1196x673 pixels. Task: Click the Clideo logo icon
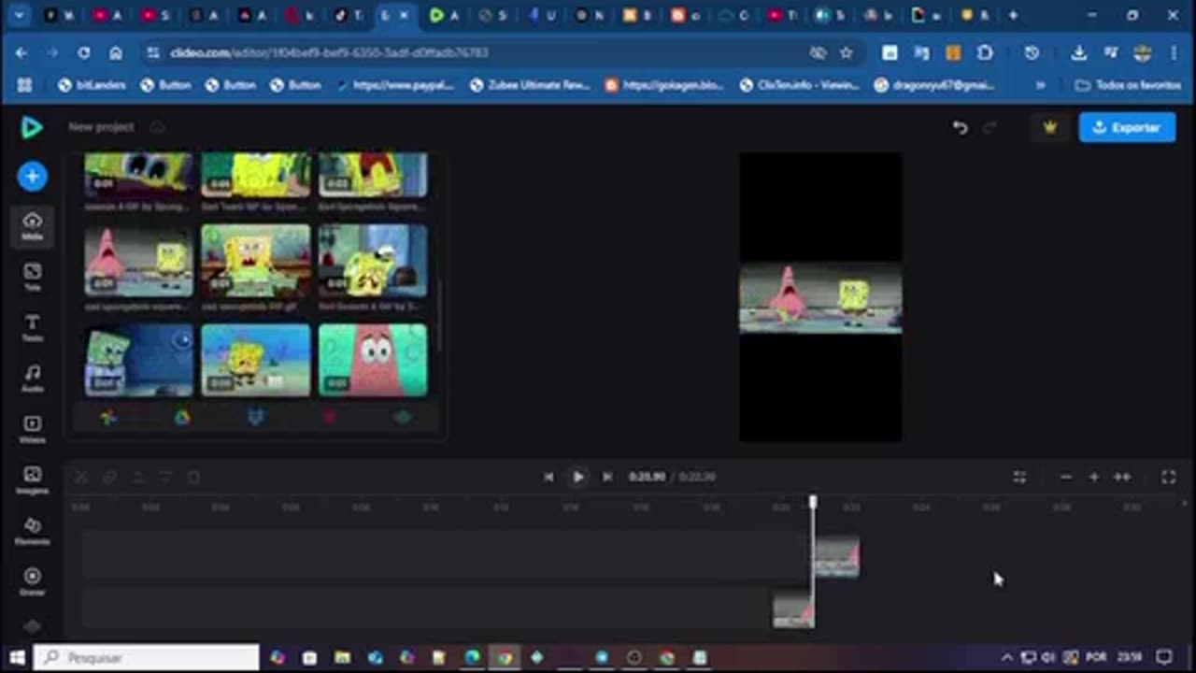click(32, 127)
